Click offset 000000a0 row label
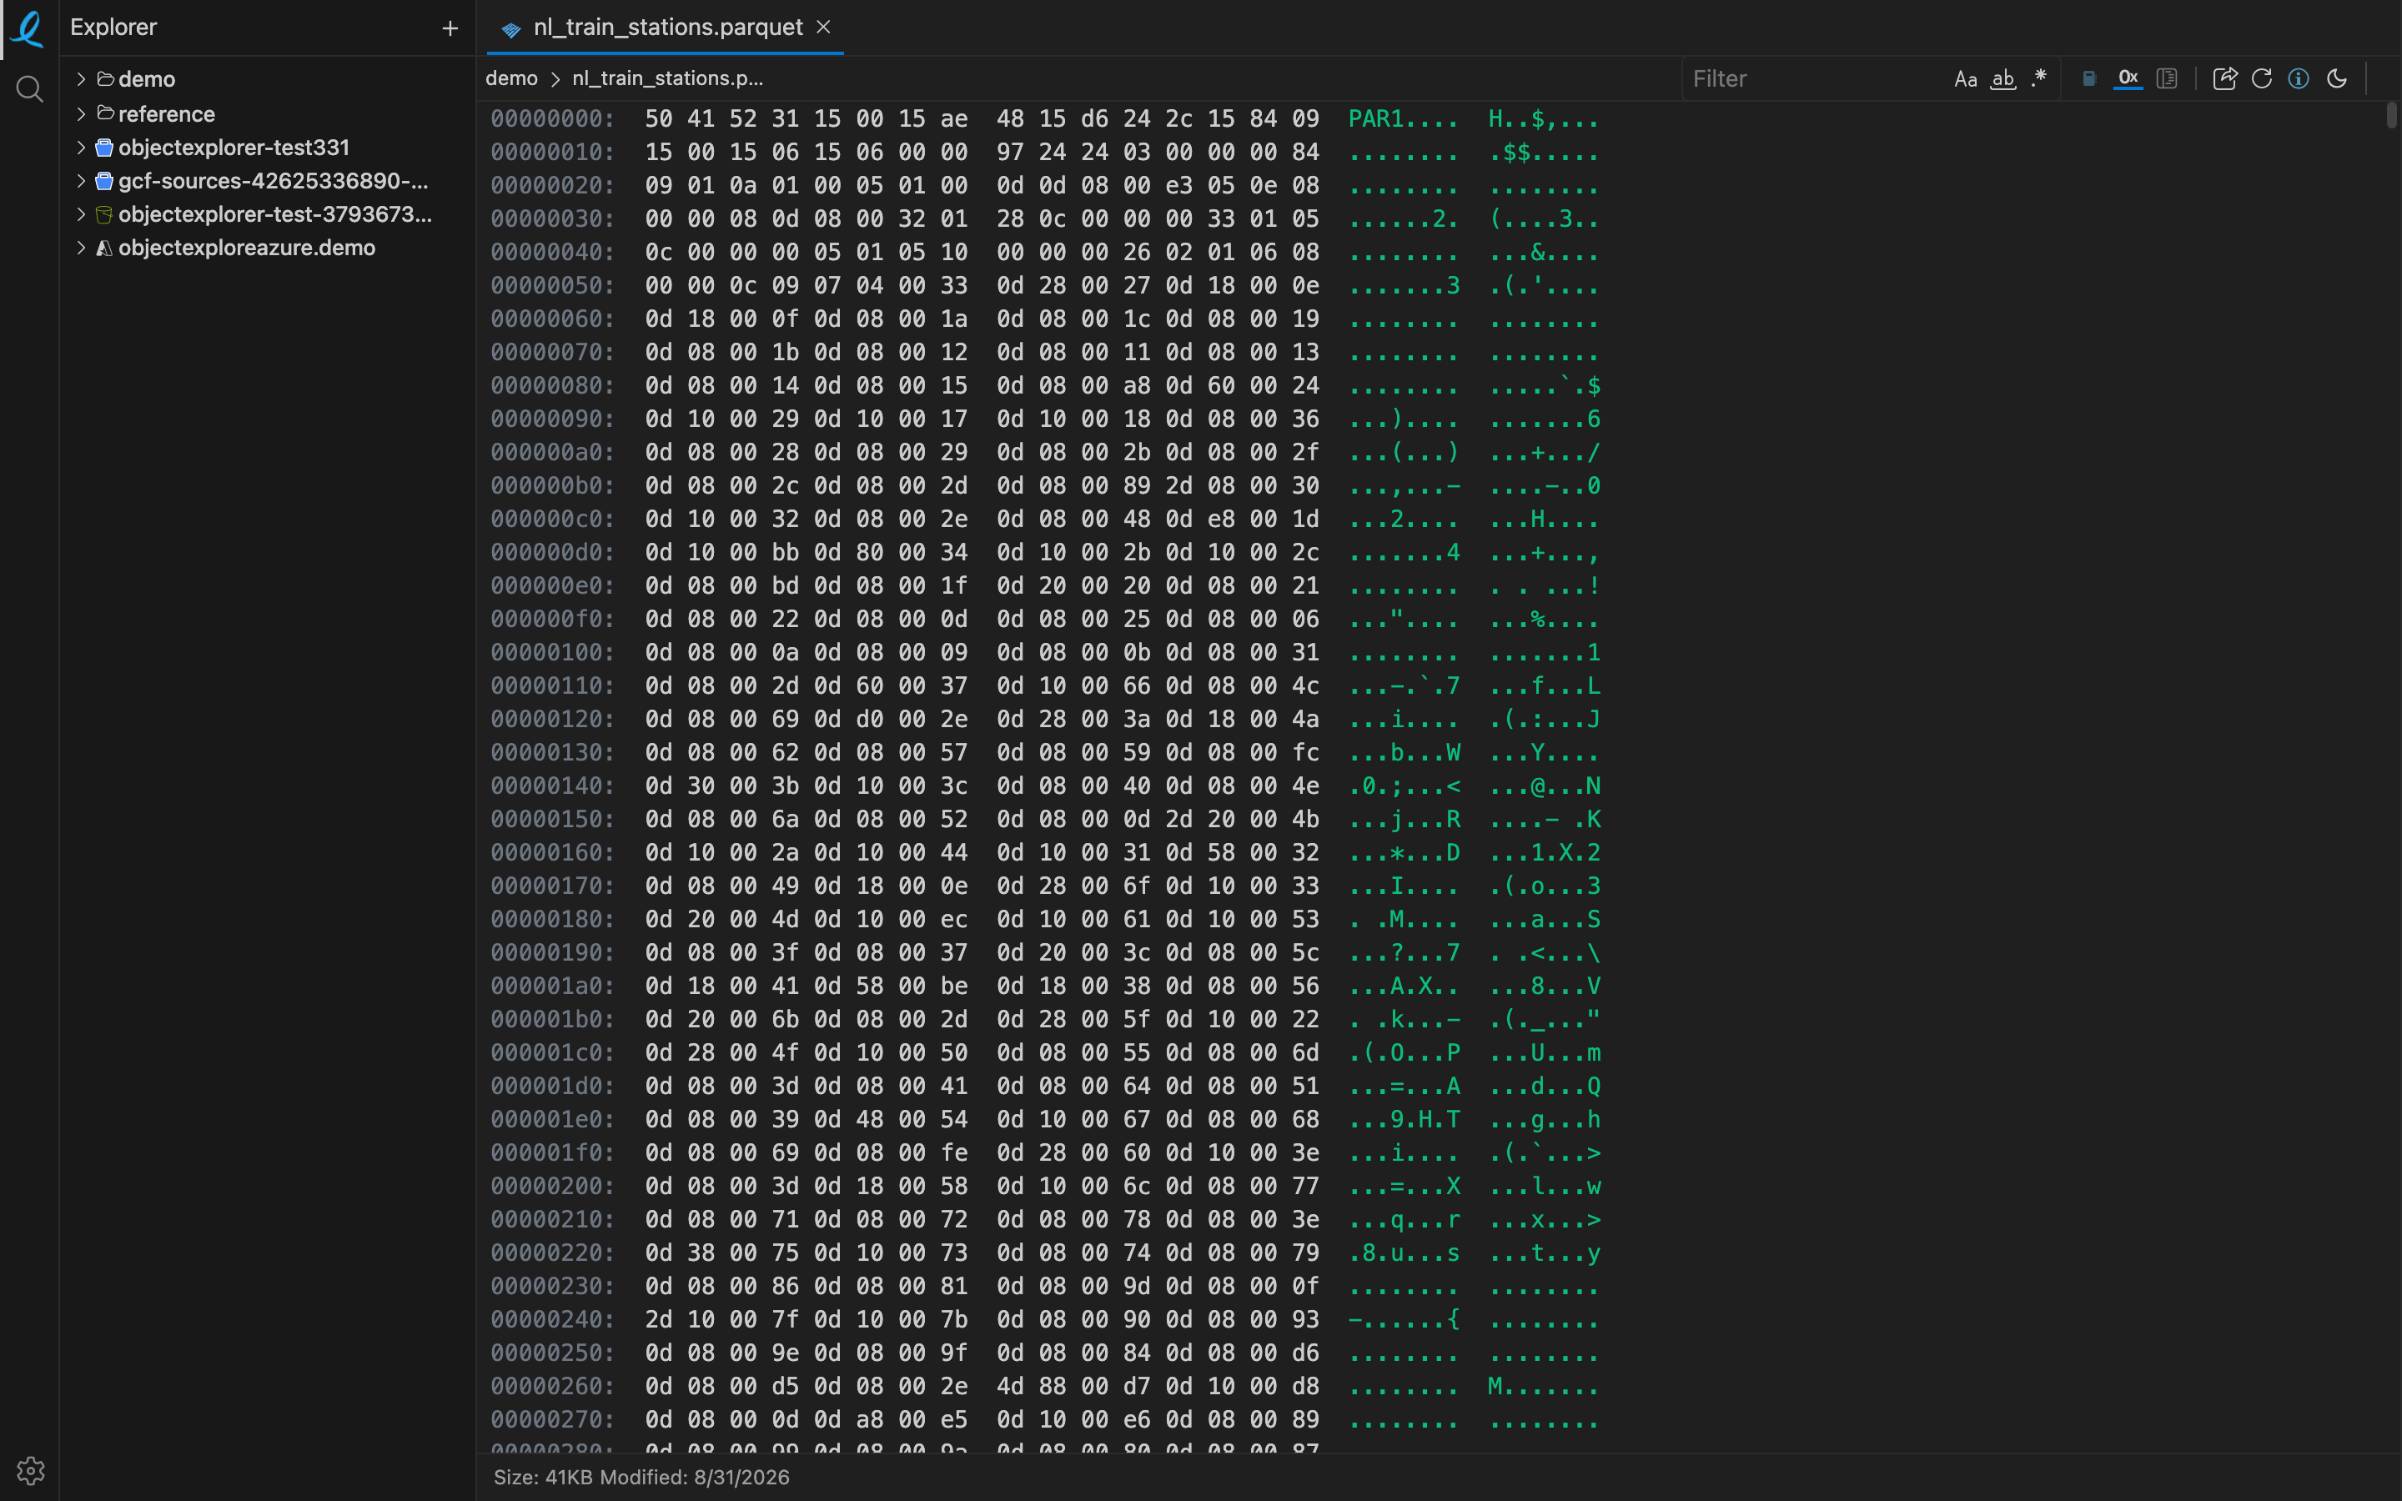2402x1501 pixels. pyautogui.click(x=553, y=453)
